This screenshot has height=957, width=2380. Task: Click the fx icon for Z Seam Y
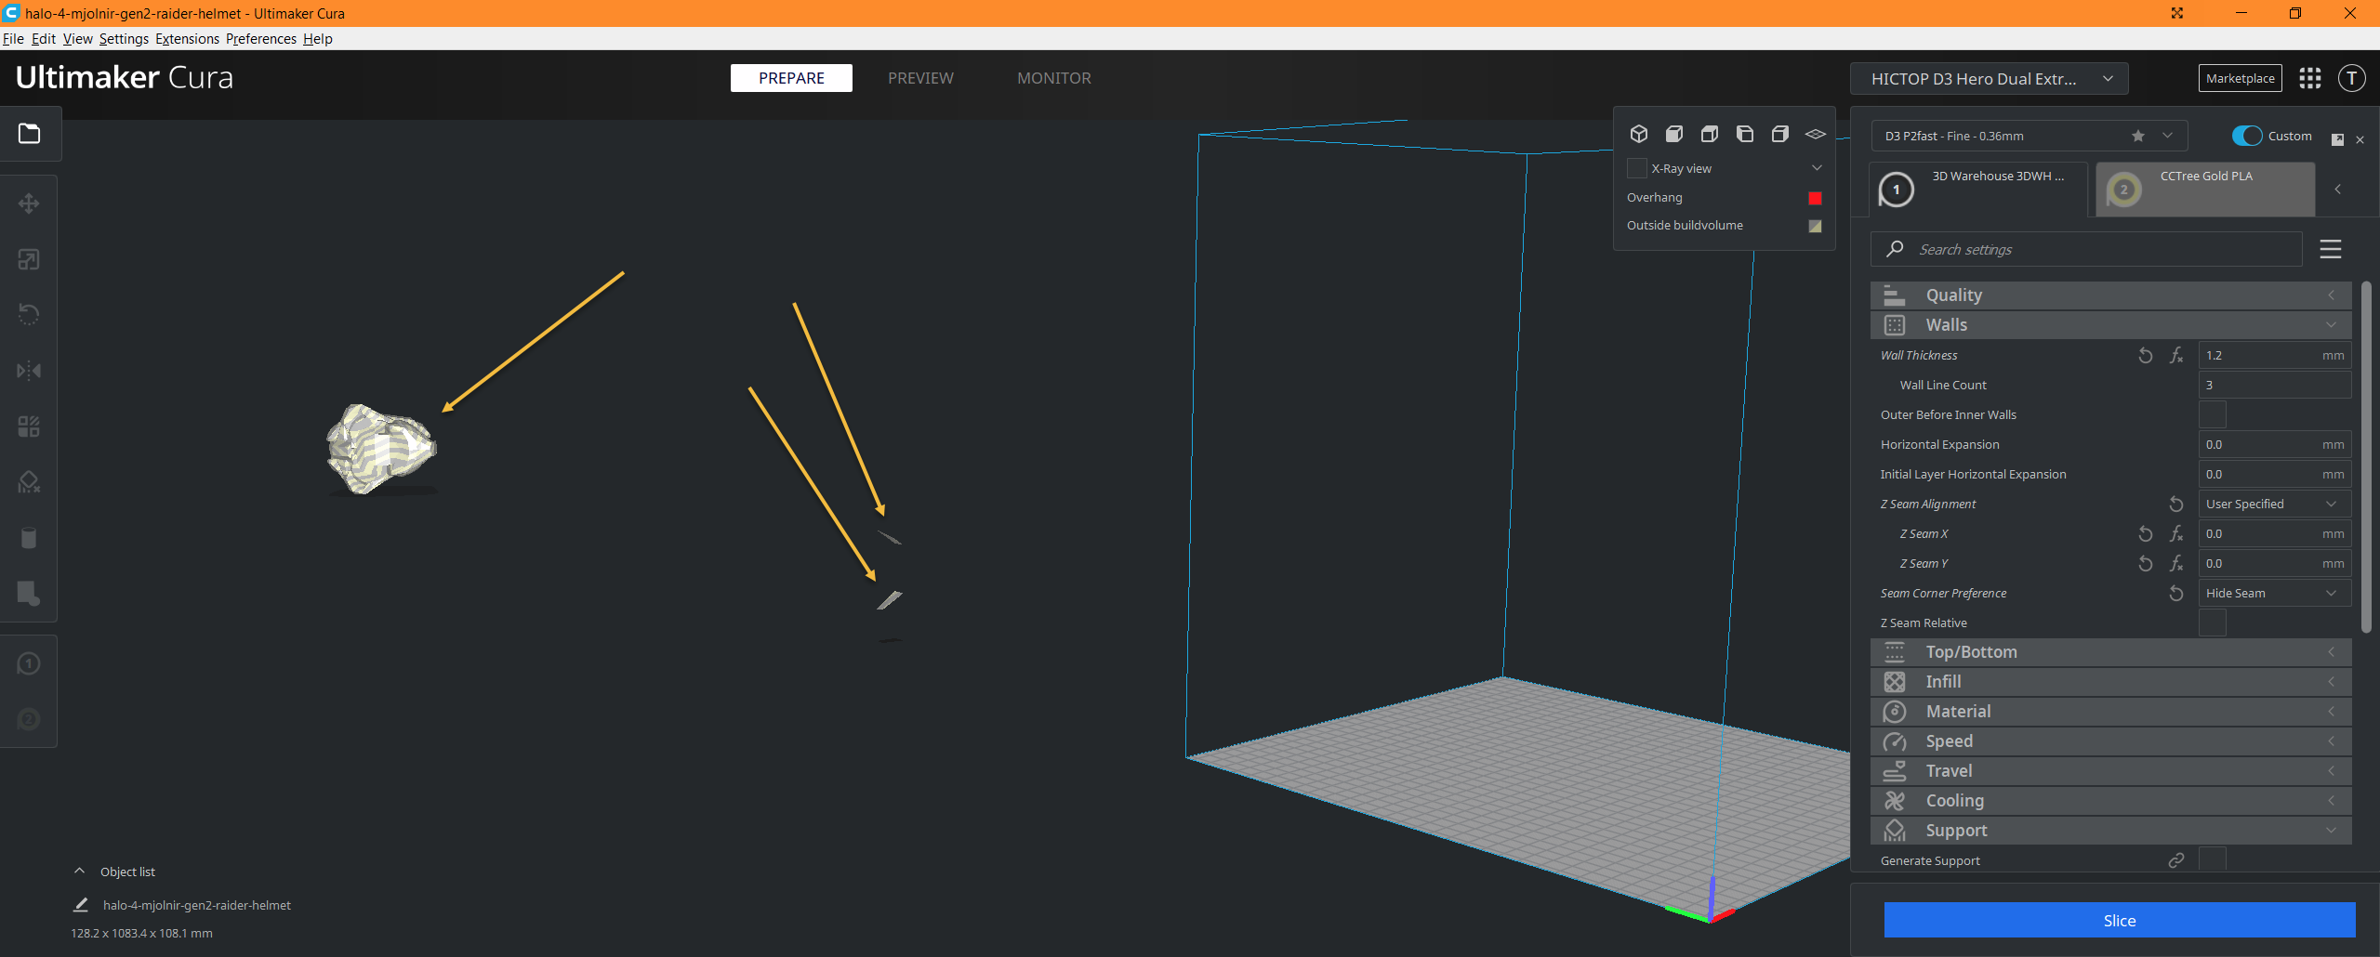click(2176, 563)
